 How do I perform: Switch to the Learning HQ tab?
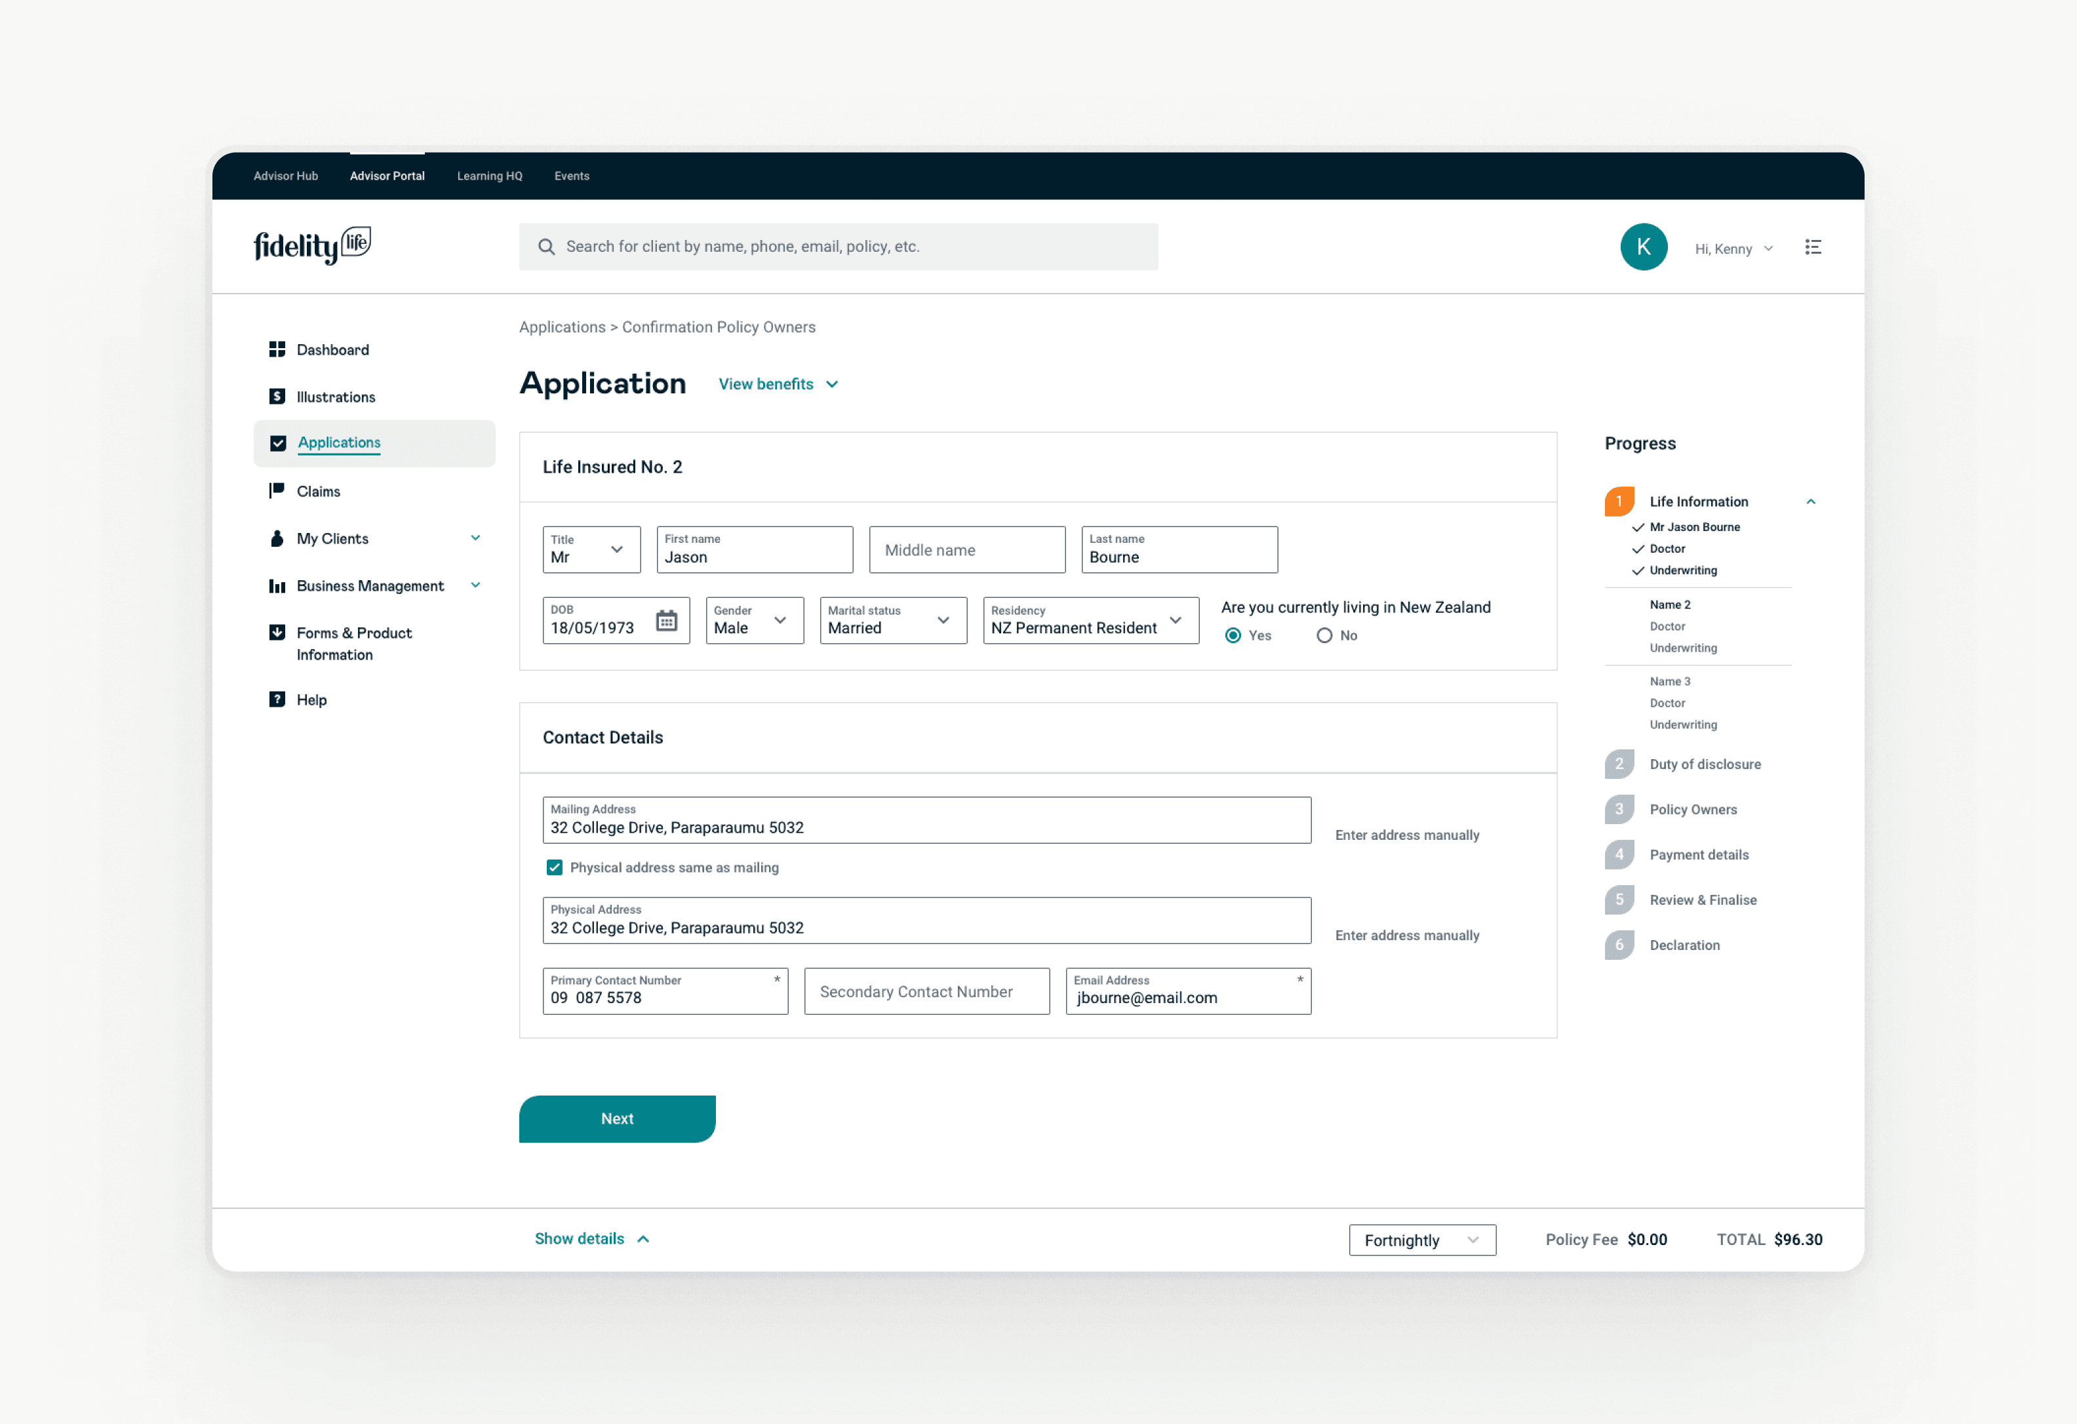click(489, 176)
